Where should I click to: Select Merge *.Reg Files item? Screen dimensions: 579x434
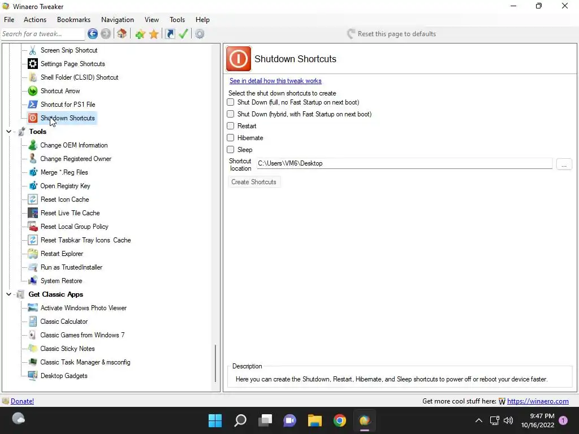pyautogui.click(x=64, y=172)
